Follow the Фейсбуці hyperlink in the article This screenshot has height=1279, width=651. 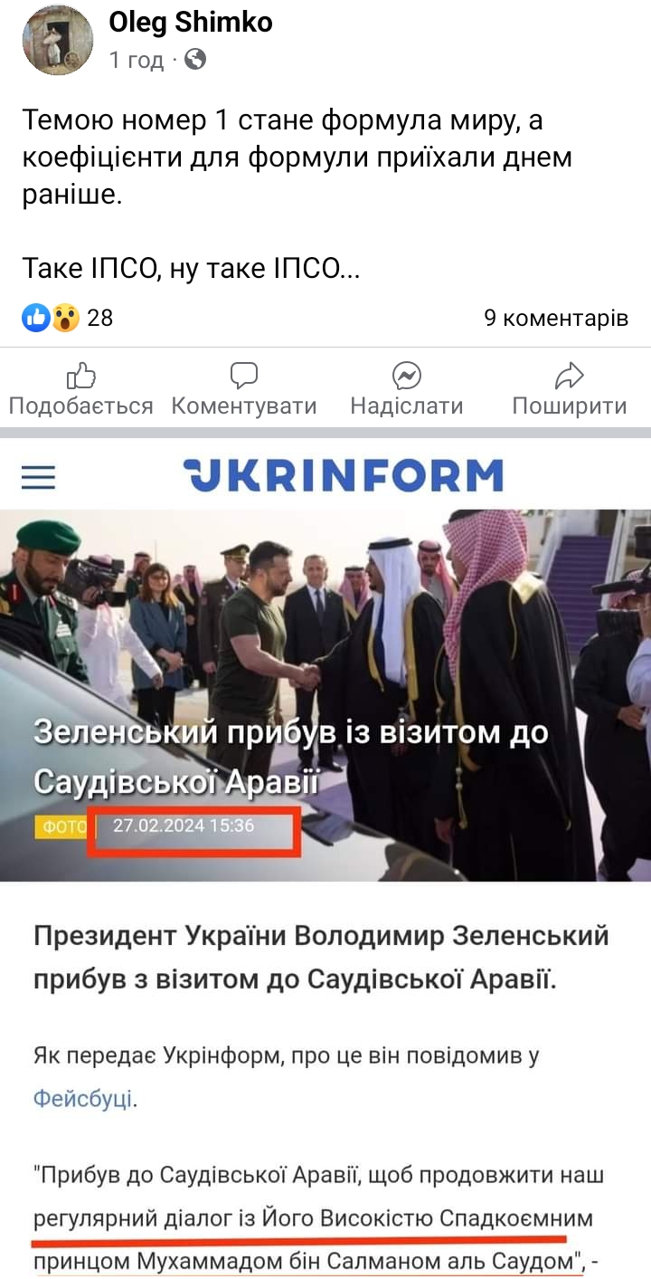click(x=83, y=1099)
